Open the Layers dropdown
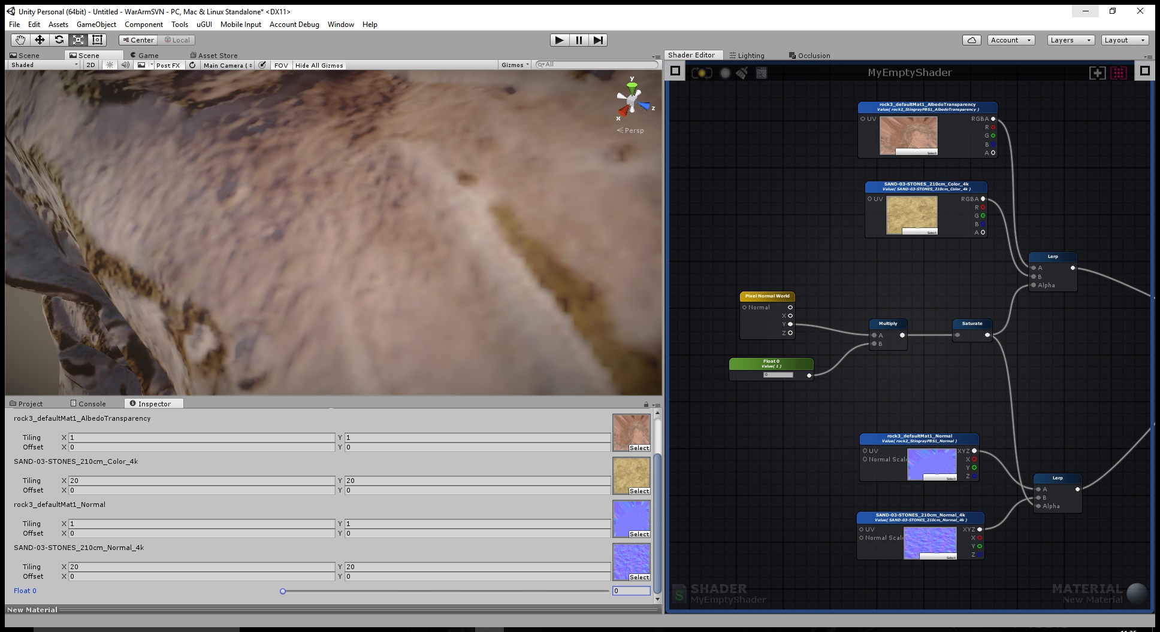The height and width of the screenshot is (632, 1160). coord(1071,40)
